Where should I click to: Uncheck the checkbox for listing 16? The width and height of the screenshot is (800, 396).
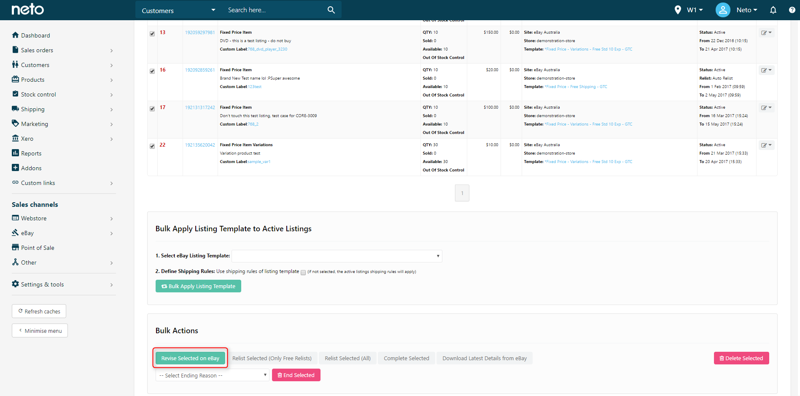[152, 71]
